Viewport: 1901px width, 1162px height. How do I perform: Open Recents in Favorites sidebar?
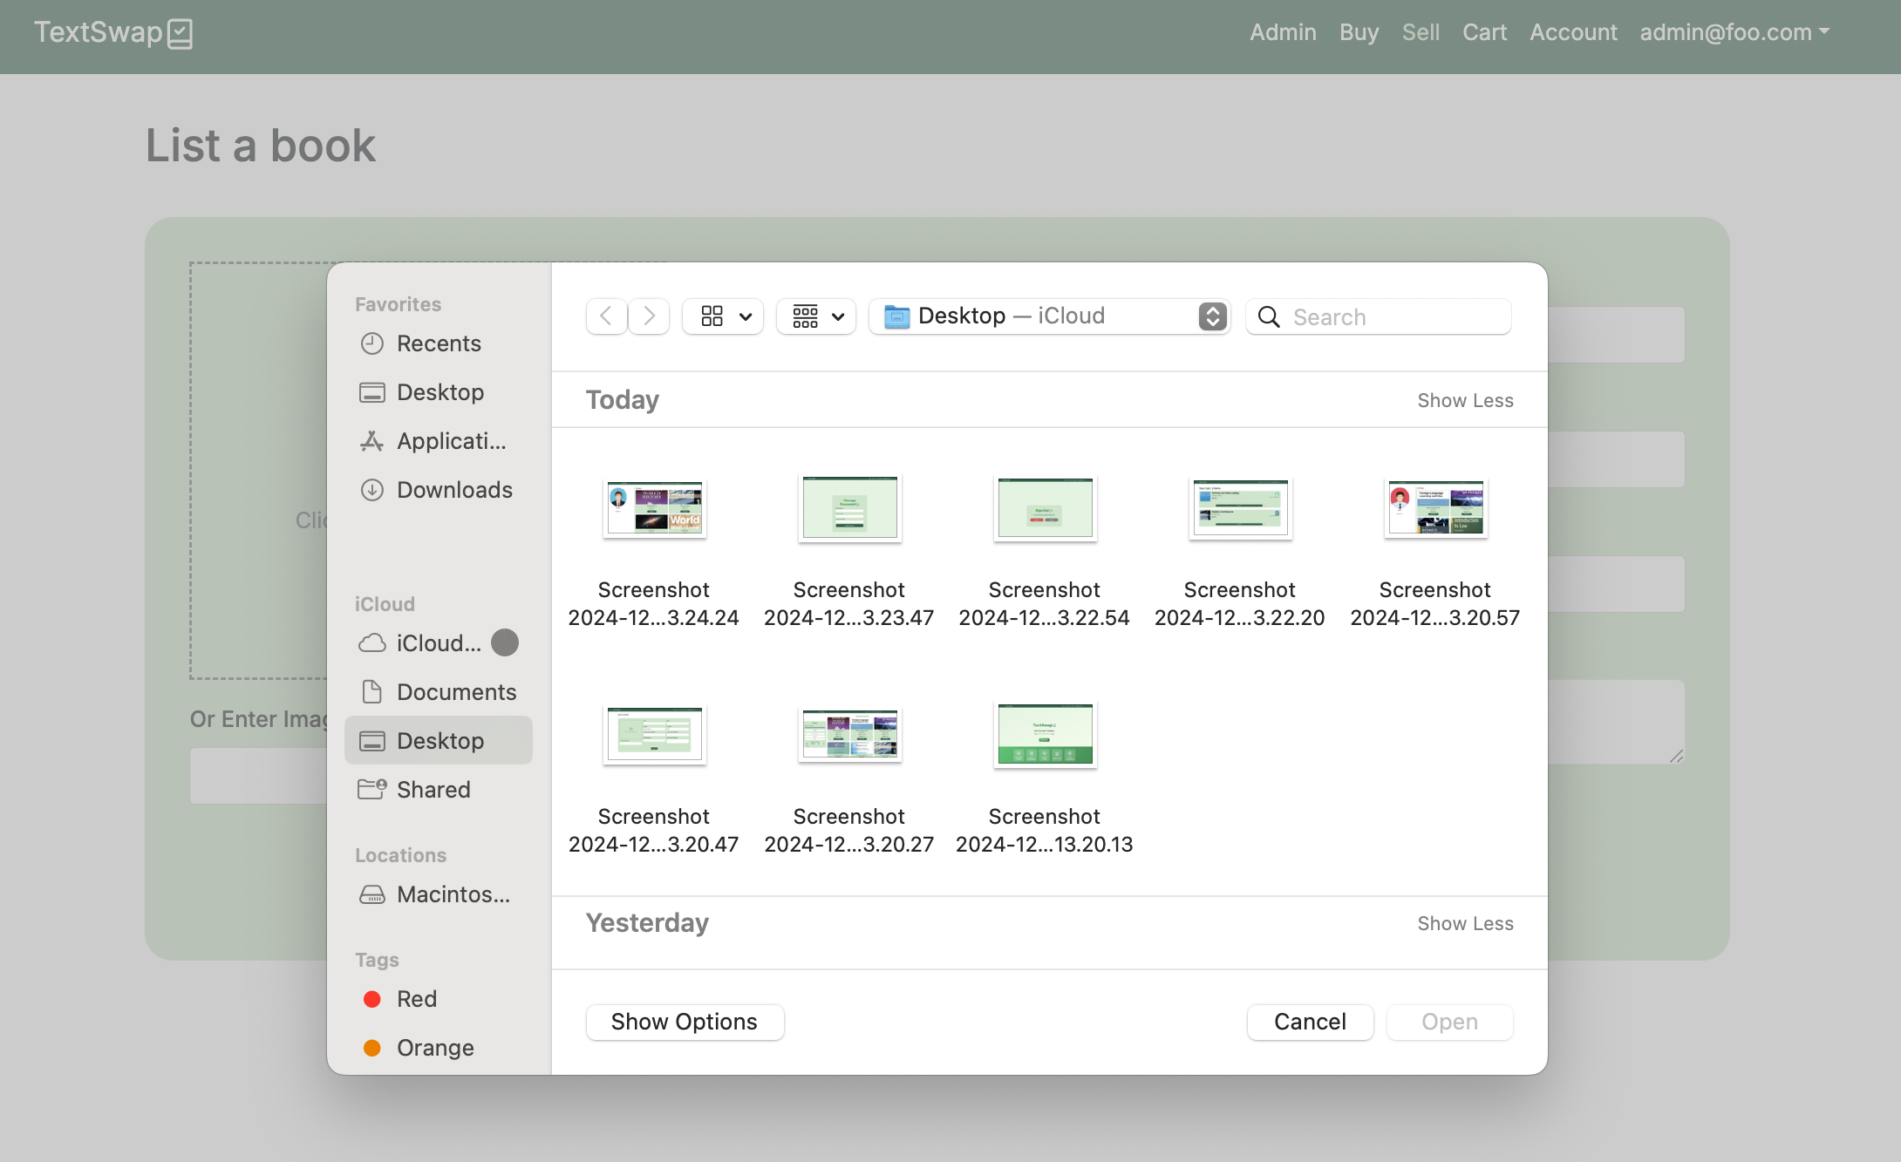coord(438,343)
